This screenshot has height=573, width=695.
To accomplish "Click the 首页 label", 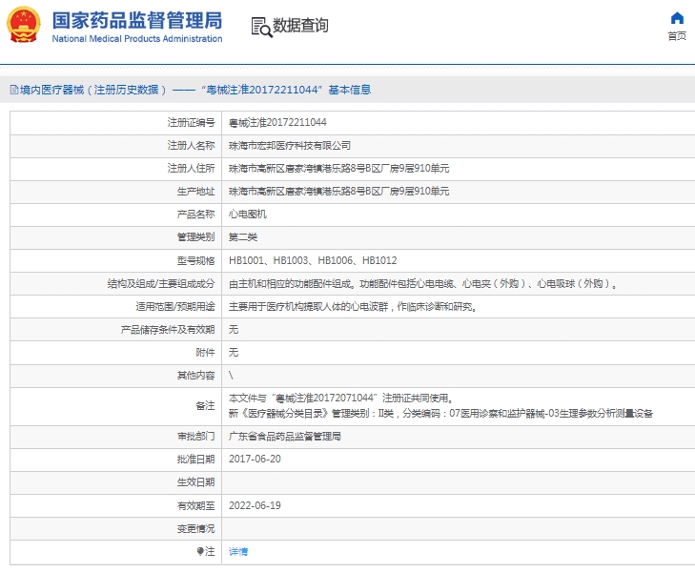I will [677, 36].
